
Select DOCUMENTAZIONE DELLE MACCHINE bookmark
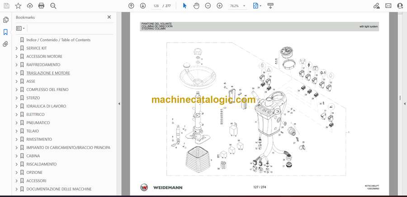tap(59, 189)
